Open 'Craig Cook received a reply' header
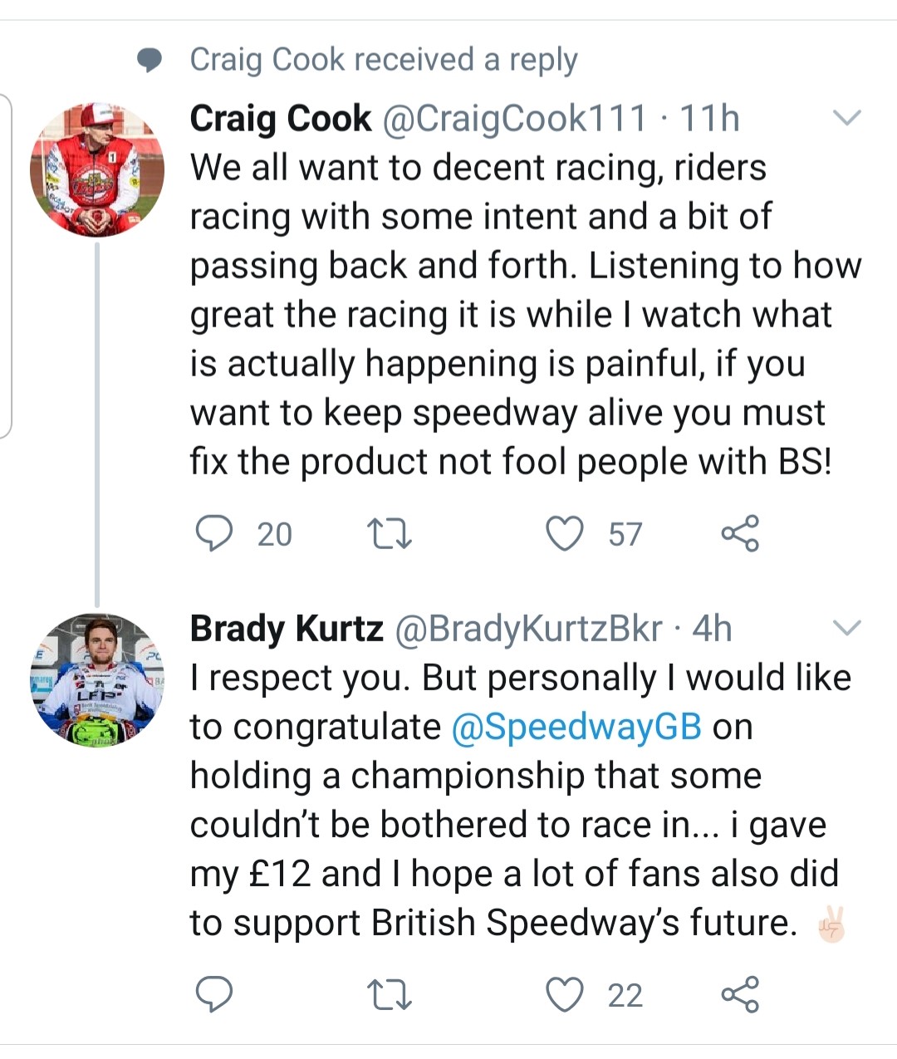Image resolution: width=897 pixels, height=1059 pixels. tap(384, 59)
